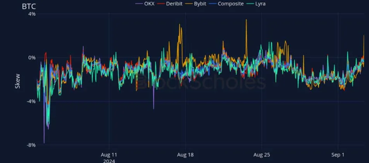Viewport: 369px width, 163px height.
Task: Click the Skew y-axis label
Action: (17, 81)
